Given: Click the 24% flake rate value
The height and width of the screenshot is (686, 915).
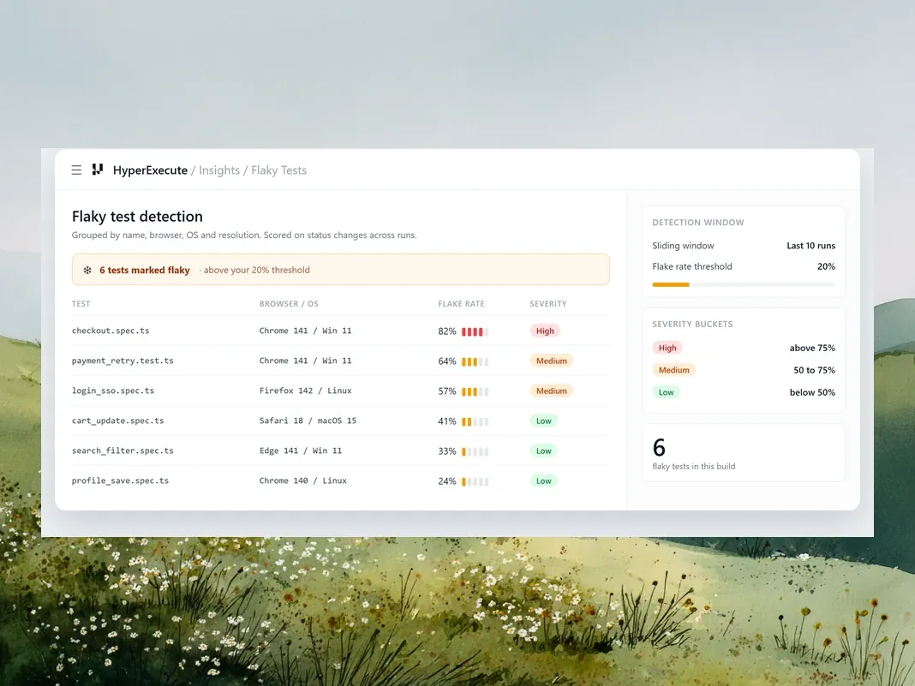Looking at the screenshot, I should click(447, 481).
